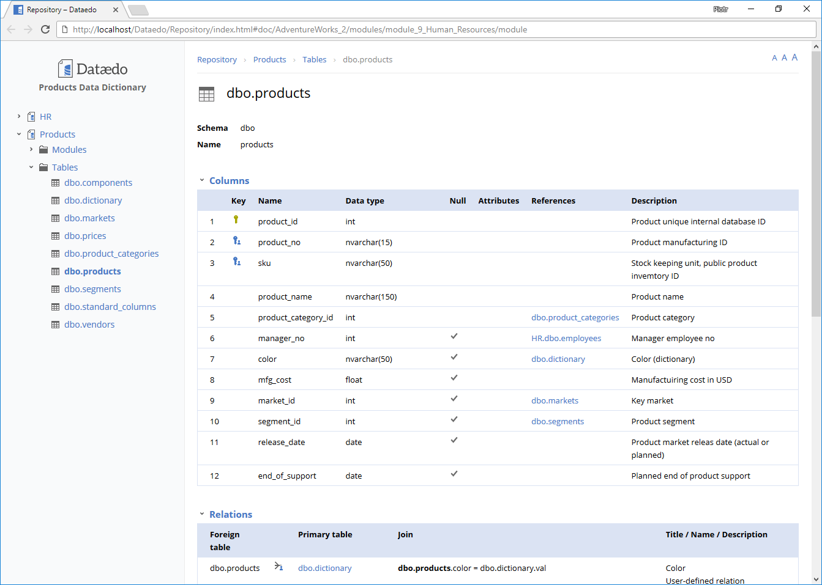Switch to the Repository – Dataedo browser tab
The image size is (822, 585).
tap(61, 10)
